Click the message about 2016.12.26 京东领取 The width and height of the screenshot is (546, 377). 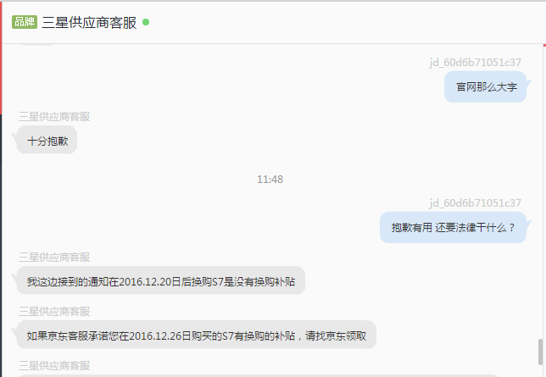(x=197, y=335)
